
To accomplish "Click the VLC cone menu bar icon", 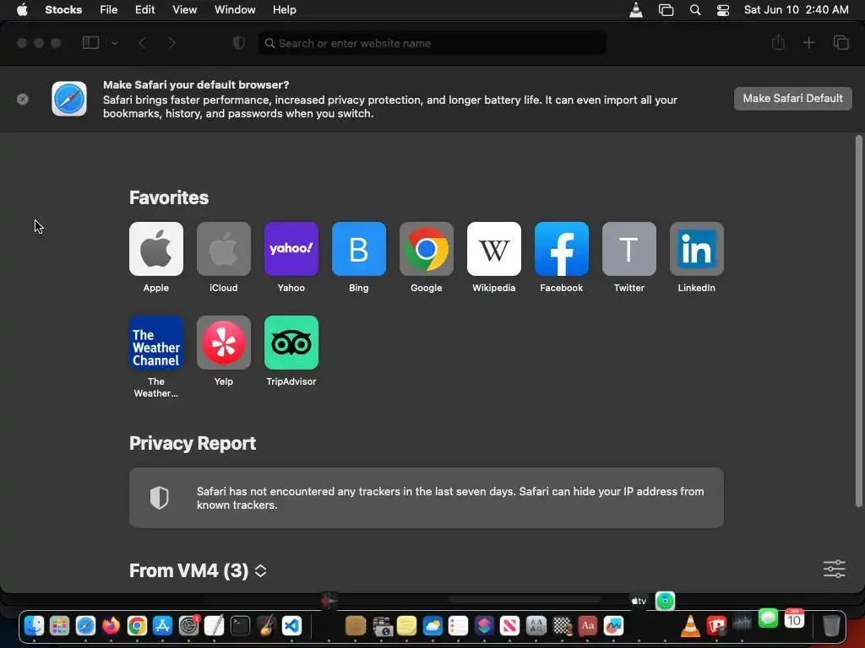I will 636,10.
